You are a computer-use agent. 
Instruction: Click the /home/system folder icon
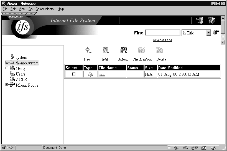[x=12, y=62]
